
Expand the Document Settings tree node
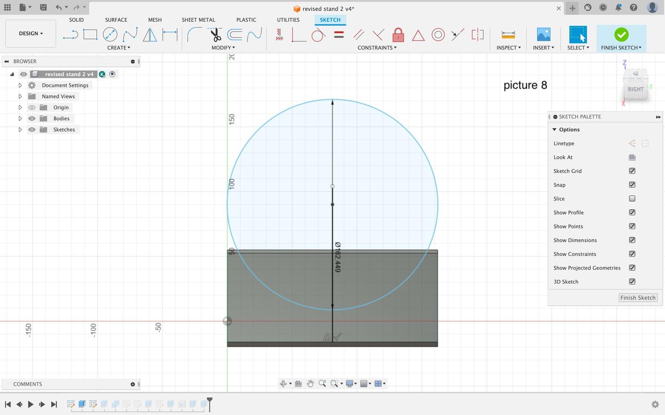pos(20,85)
